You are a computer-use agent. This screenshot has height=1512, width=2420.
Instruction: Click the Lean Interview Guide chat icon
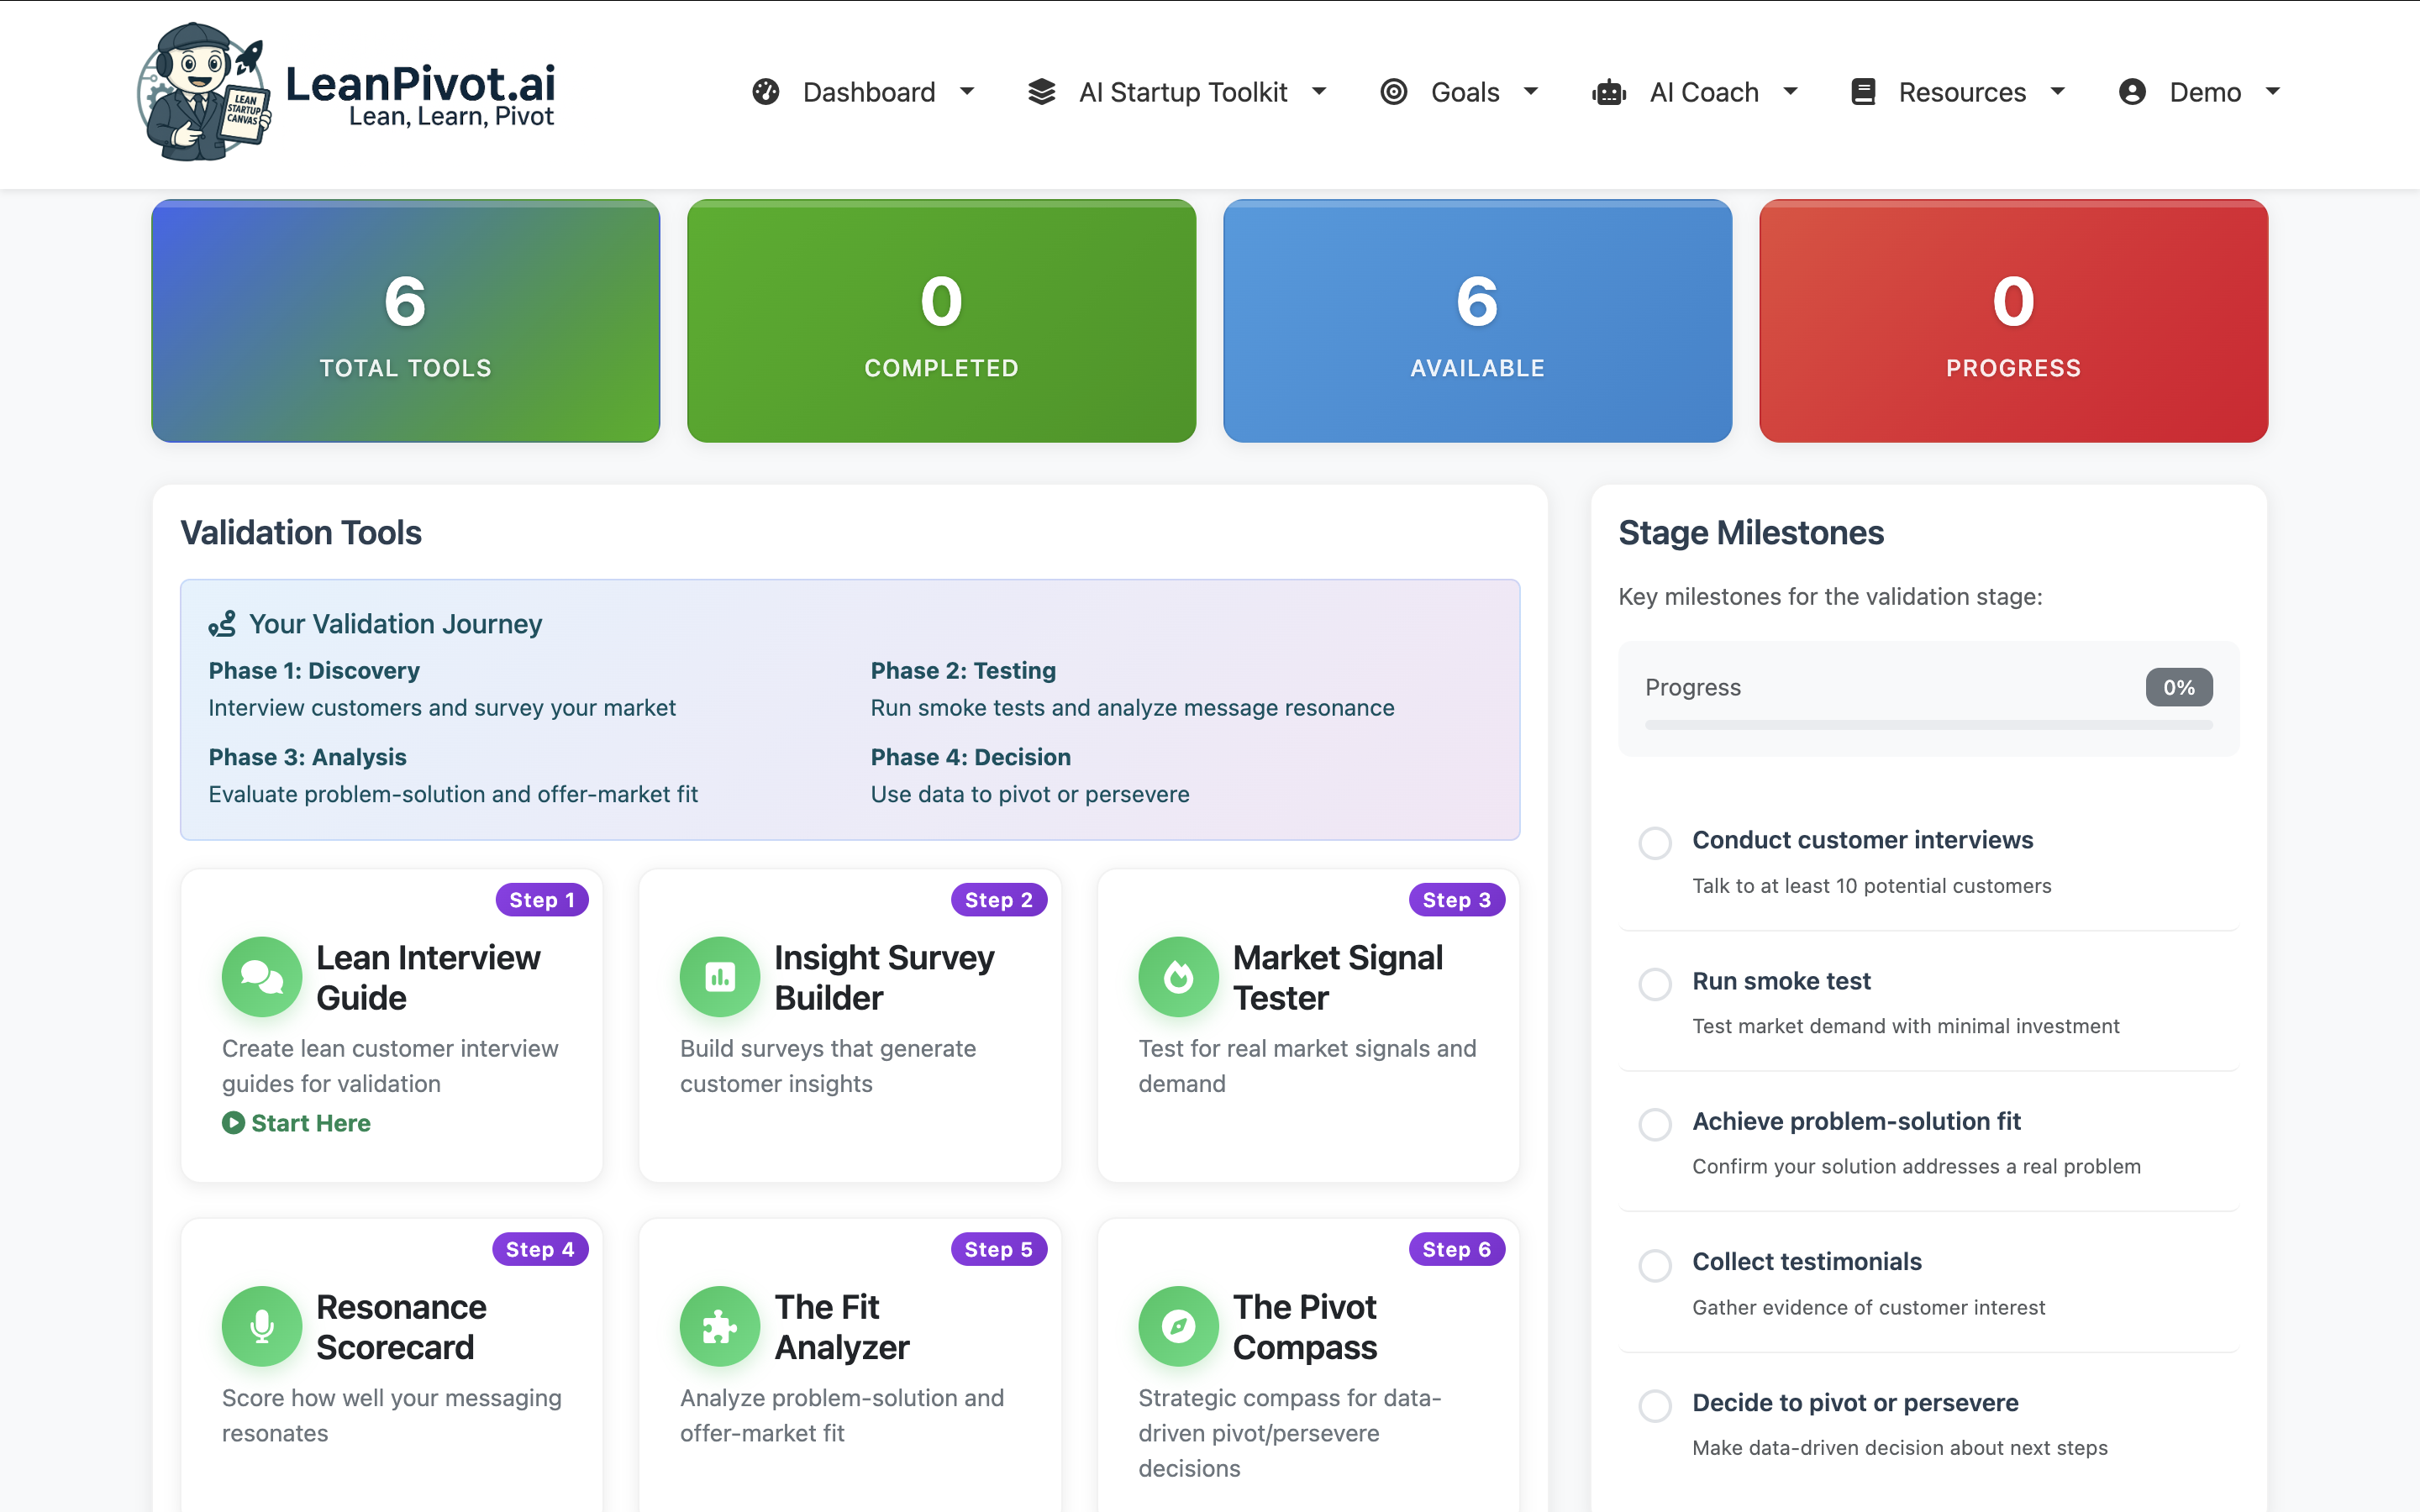tap(261, 977)
